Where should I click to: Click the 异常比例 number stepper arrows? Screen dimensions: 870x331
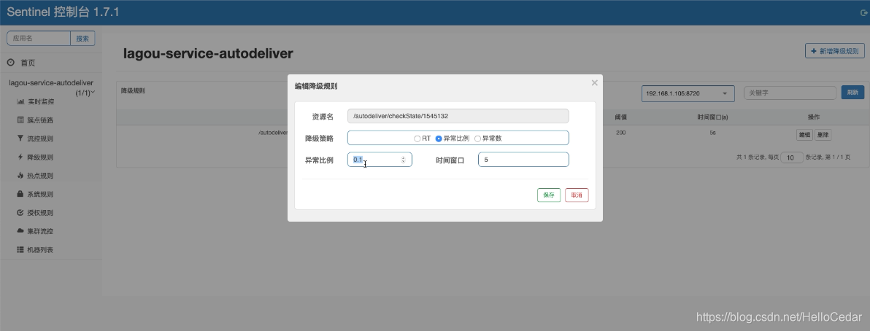coord(404,160)
